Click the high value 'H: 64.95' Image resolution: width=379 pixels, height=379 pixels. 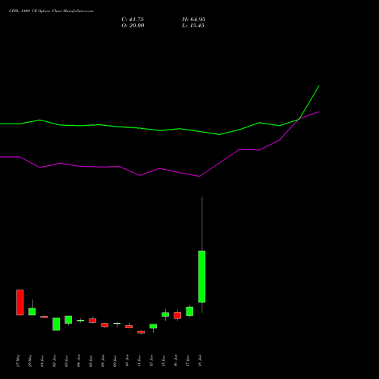point(193,20)
